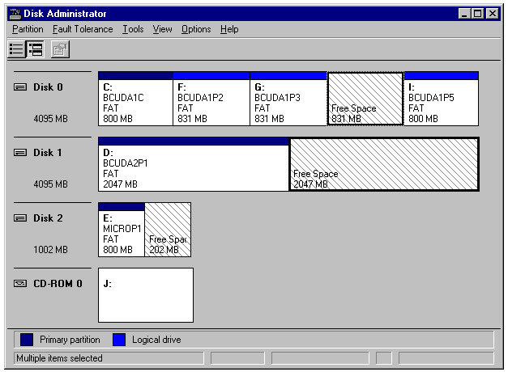Click the Primary partition legend color box

[27, 340]
